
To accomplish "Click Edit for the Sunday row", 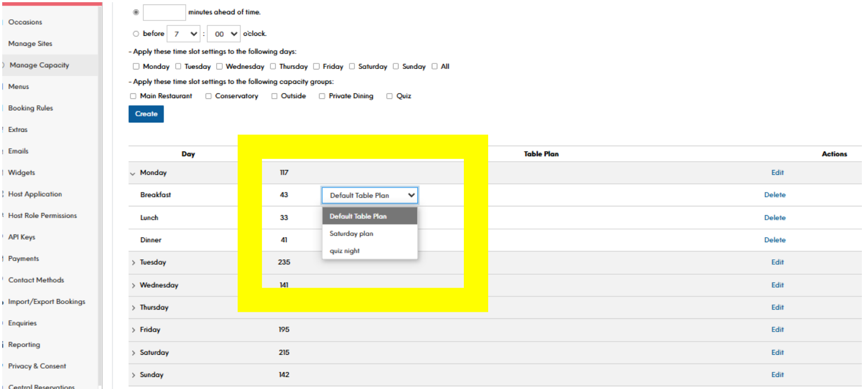I will coord(777,375).
